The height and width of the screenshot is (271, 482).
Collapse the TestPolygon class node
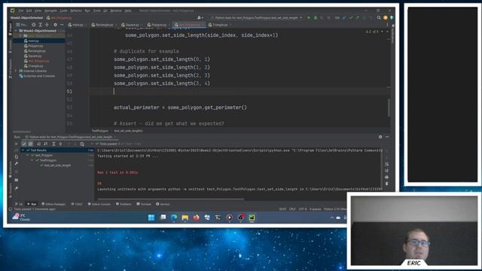tap(32, 160)
